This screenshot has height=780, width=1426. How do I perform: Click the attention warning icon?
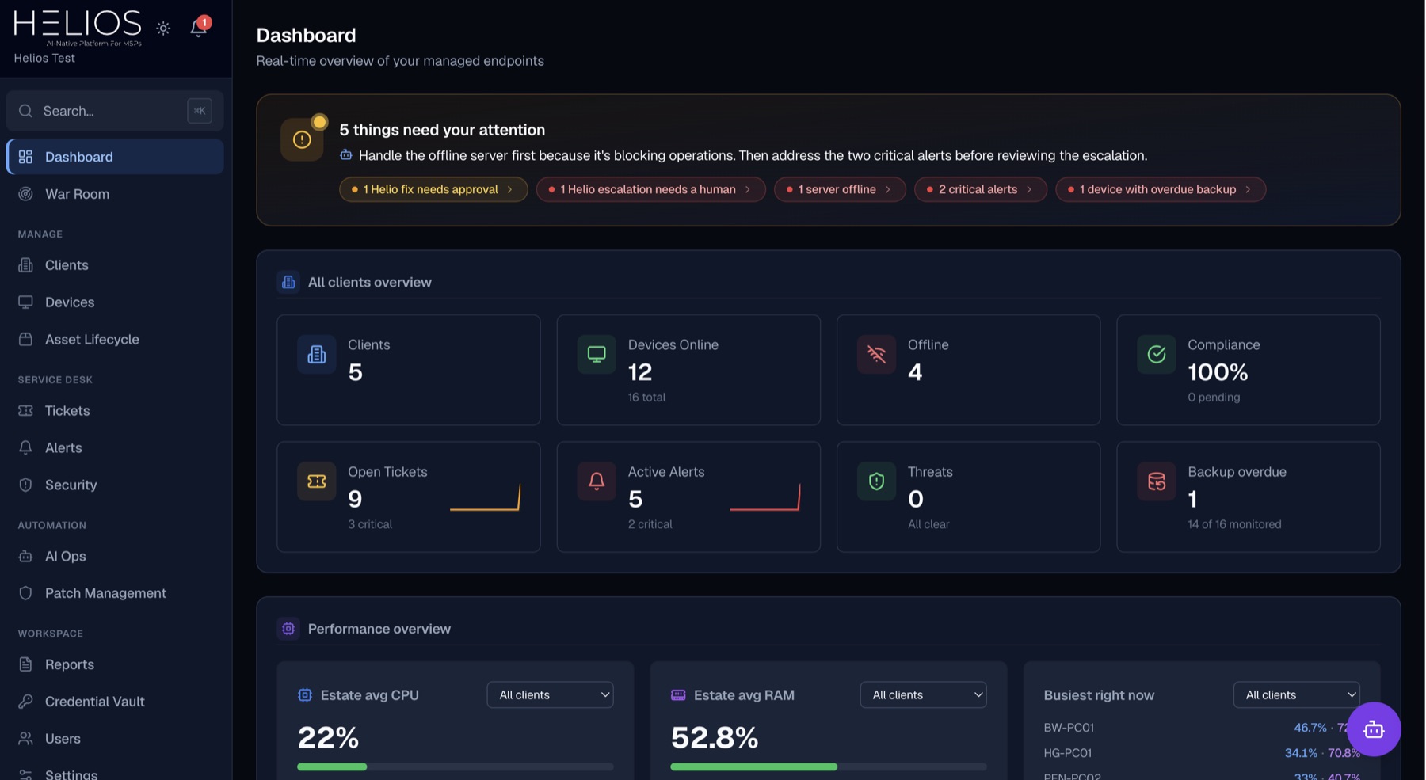[x=302, y=139]
